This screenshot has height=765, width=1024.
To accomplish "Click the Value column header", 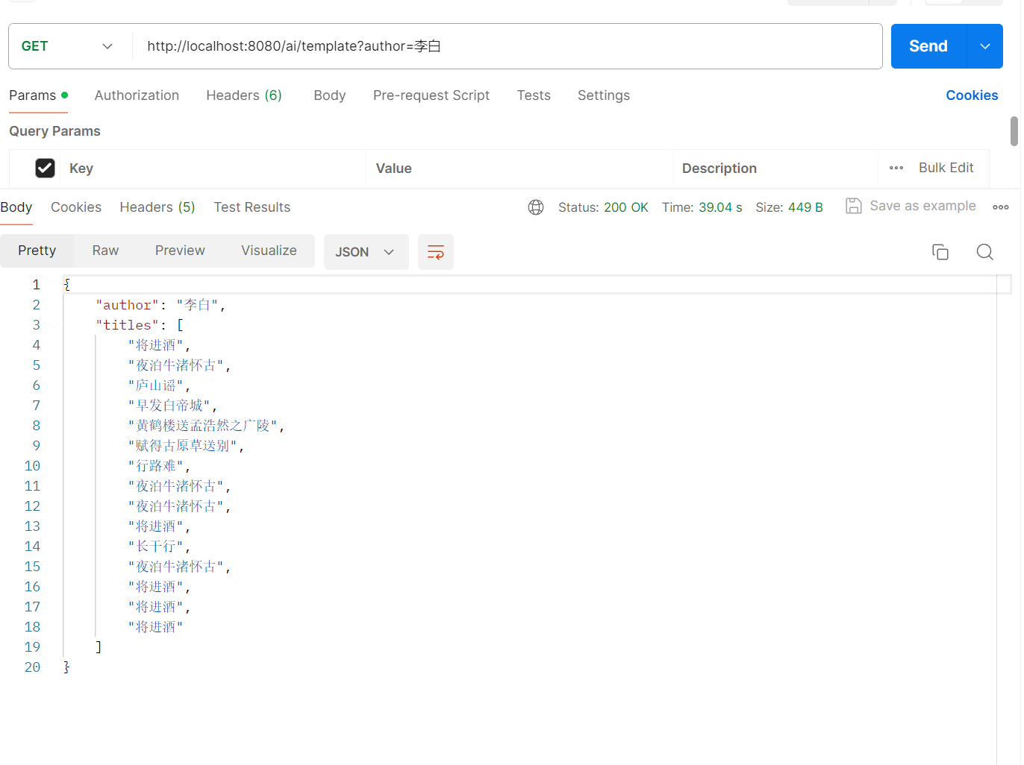I will click(x=394, y=169).
